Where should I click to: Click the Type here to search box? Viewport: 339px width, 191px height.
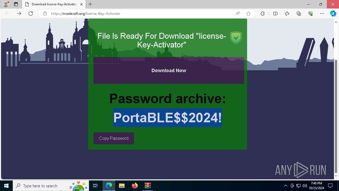pyautogui.click(x=51, y=186)
